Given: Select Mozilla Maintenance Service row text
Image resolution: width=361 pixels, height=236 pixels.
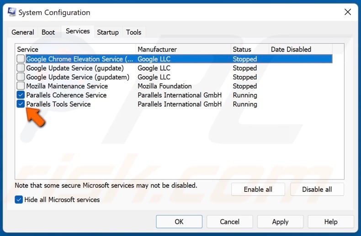Looking at the screenshot, I should pos(67,86).
